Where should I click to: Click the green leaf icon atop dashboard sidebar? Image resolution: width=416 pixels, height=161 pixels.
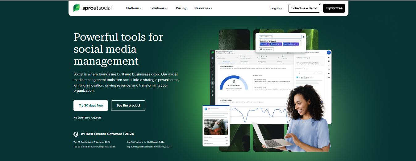(x=212, y=53)
